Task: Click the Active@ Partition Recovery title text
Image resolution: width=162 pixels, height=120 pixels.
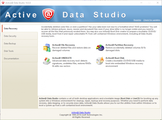Action: pos(119,45)
